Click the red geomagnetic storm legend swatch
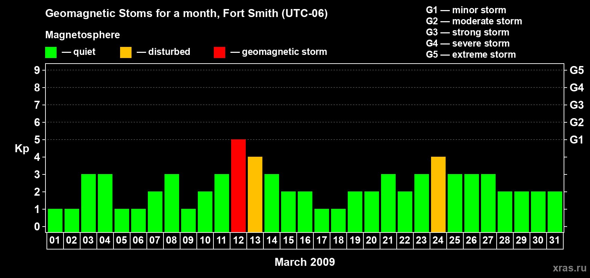 click(219, 52)
